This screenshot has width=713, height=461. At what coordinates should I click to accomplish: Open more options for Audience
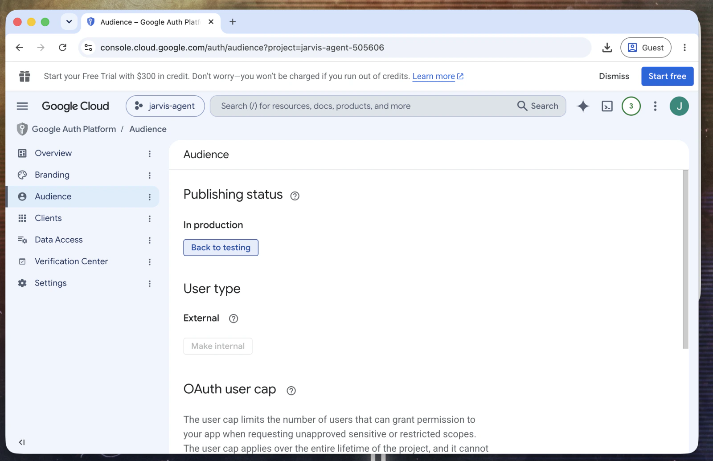coord(150,197)
